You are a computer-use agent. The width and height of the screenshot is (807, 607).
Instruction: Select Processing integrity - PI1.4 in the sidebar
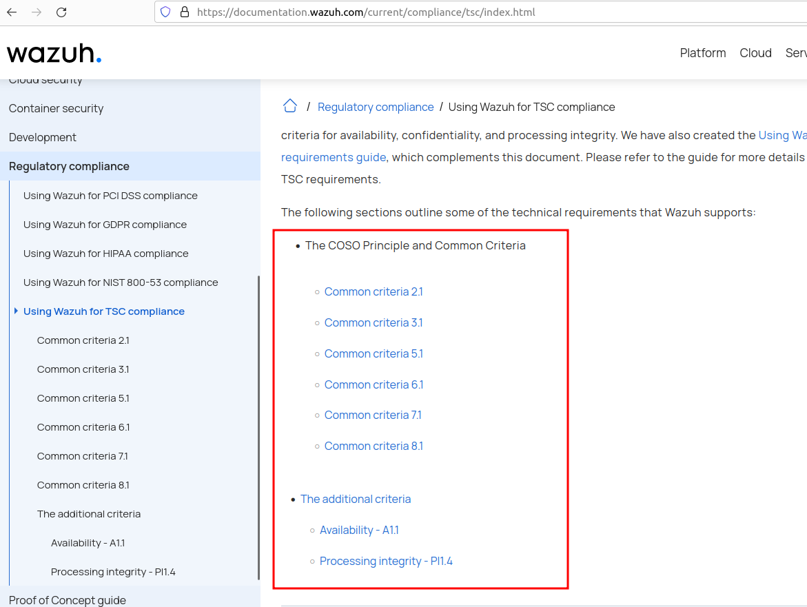(x=113, y=571)
